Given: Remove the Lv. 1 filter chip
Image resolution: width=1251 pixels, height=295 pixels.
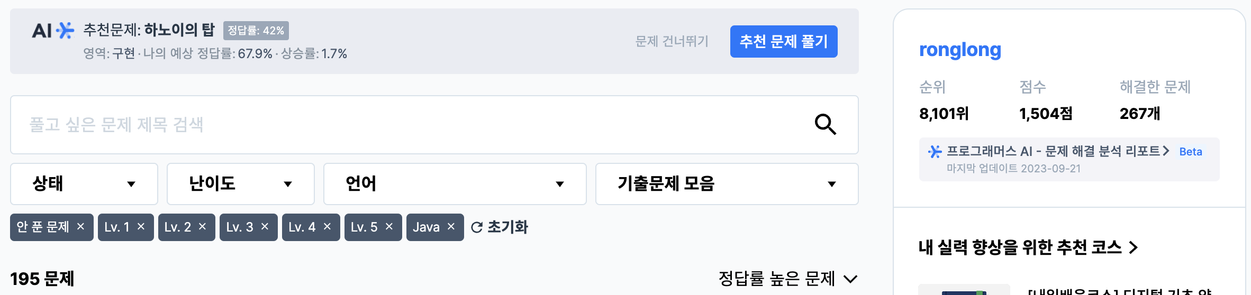Looking at the screenshot, I should [x=141, y=227].
